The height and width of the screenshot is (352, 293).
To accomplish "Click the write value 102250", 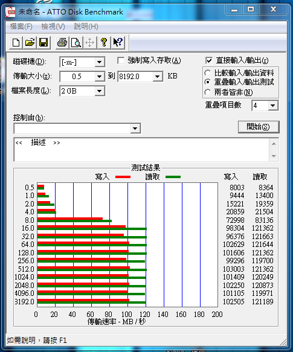I will coord(234,286).
